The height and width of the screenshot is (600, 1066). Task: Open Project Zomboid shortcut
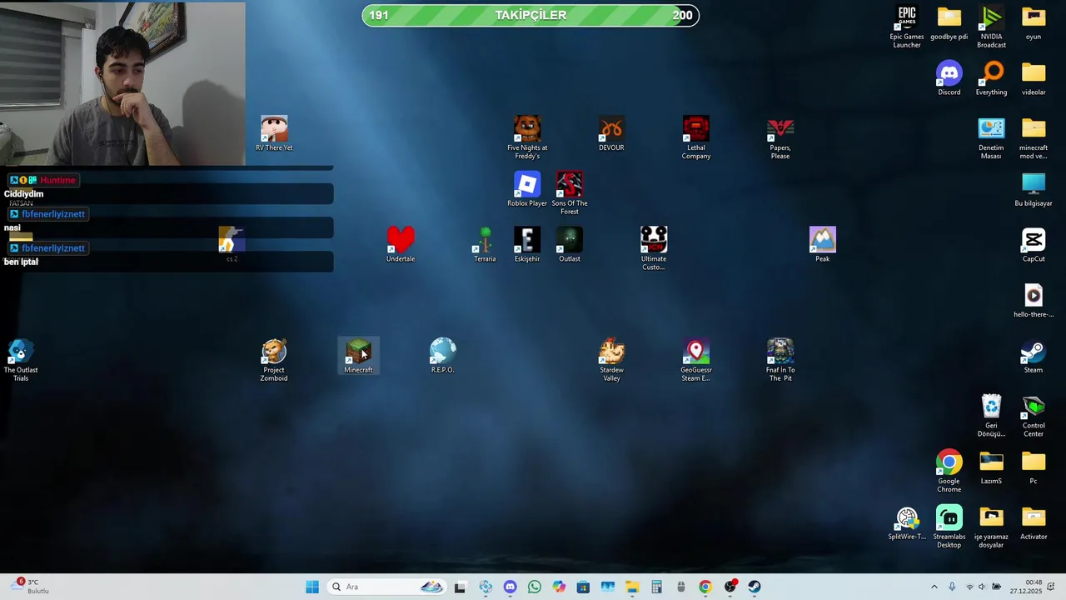(274, 360)
